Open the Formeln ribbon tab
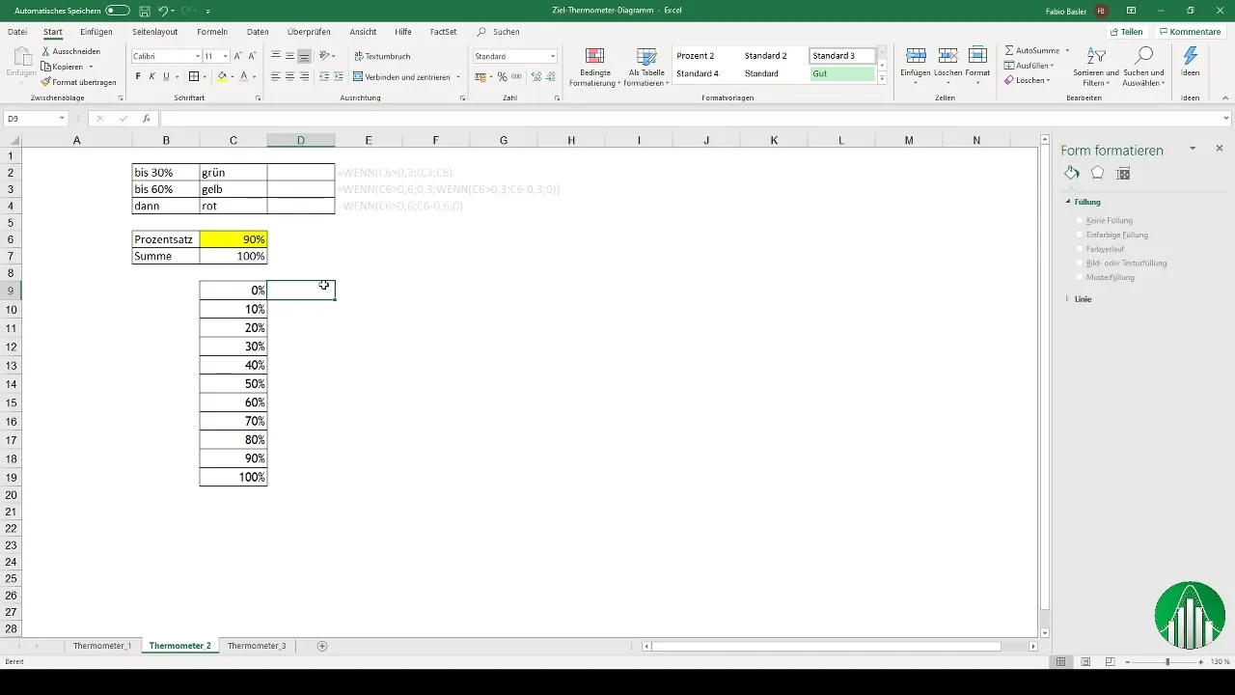 [x=212, y=32]
